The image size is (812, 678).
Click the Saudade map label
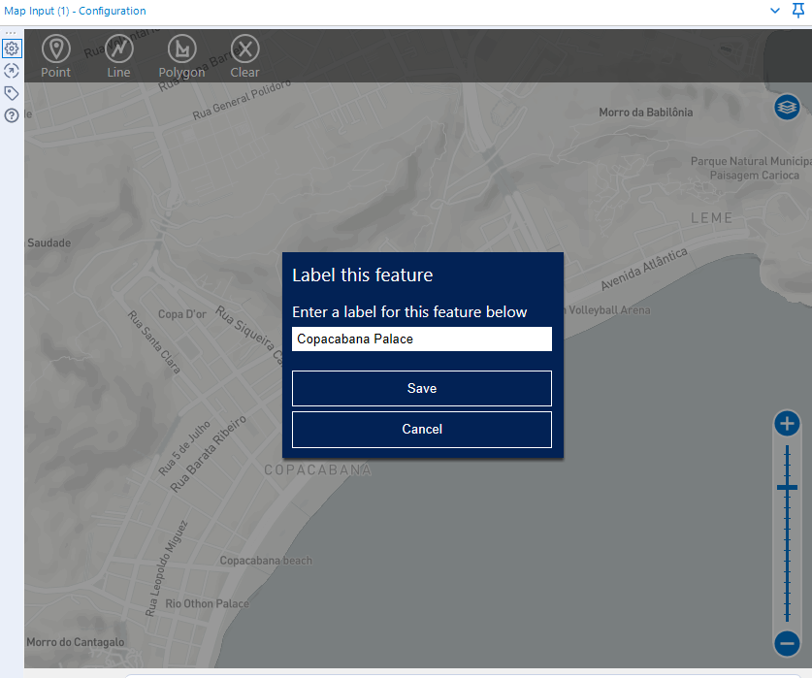pos(49,242)
